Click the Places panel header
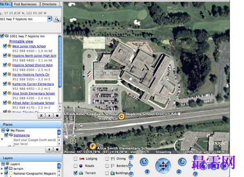 point(31,125)
